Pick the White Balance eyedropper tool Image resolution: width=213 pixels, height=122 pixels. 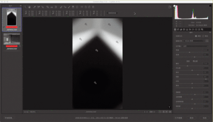coord(35,7)
